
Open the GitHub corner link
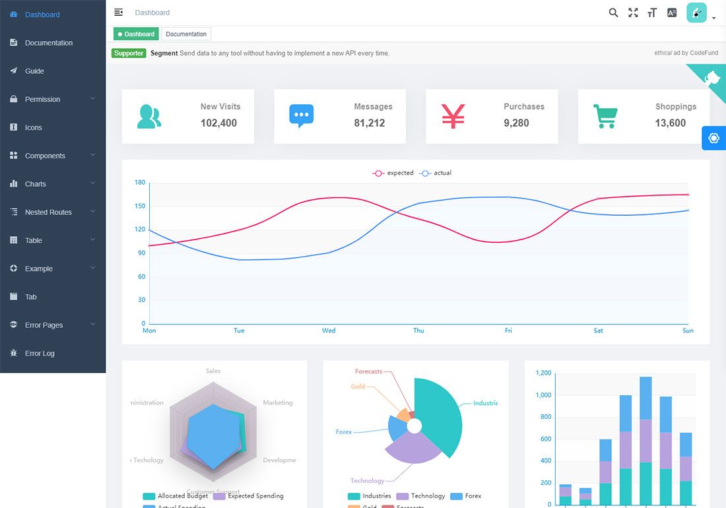tap(711, 78)
